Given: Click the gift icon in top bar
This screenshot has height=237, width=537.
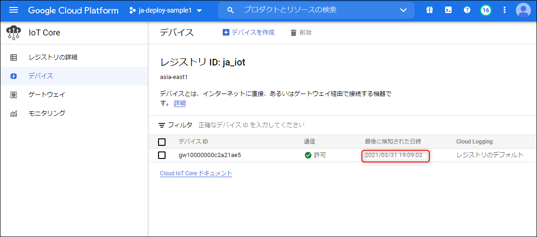Looking at the screenshot, I should (x=430, y=10).
